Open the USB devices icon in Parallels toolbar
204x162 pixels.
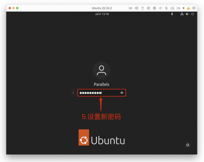click(142, 8)
